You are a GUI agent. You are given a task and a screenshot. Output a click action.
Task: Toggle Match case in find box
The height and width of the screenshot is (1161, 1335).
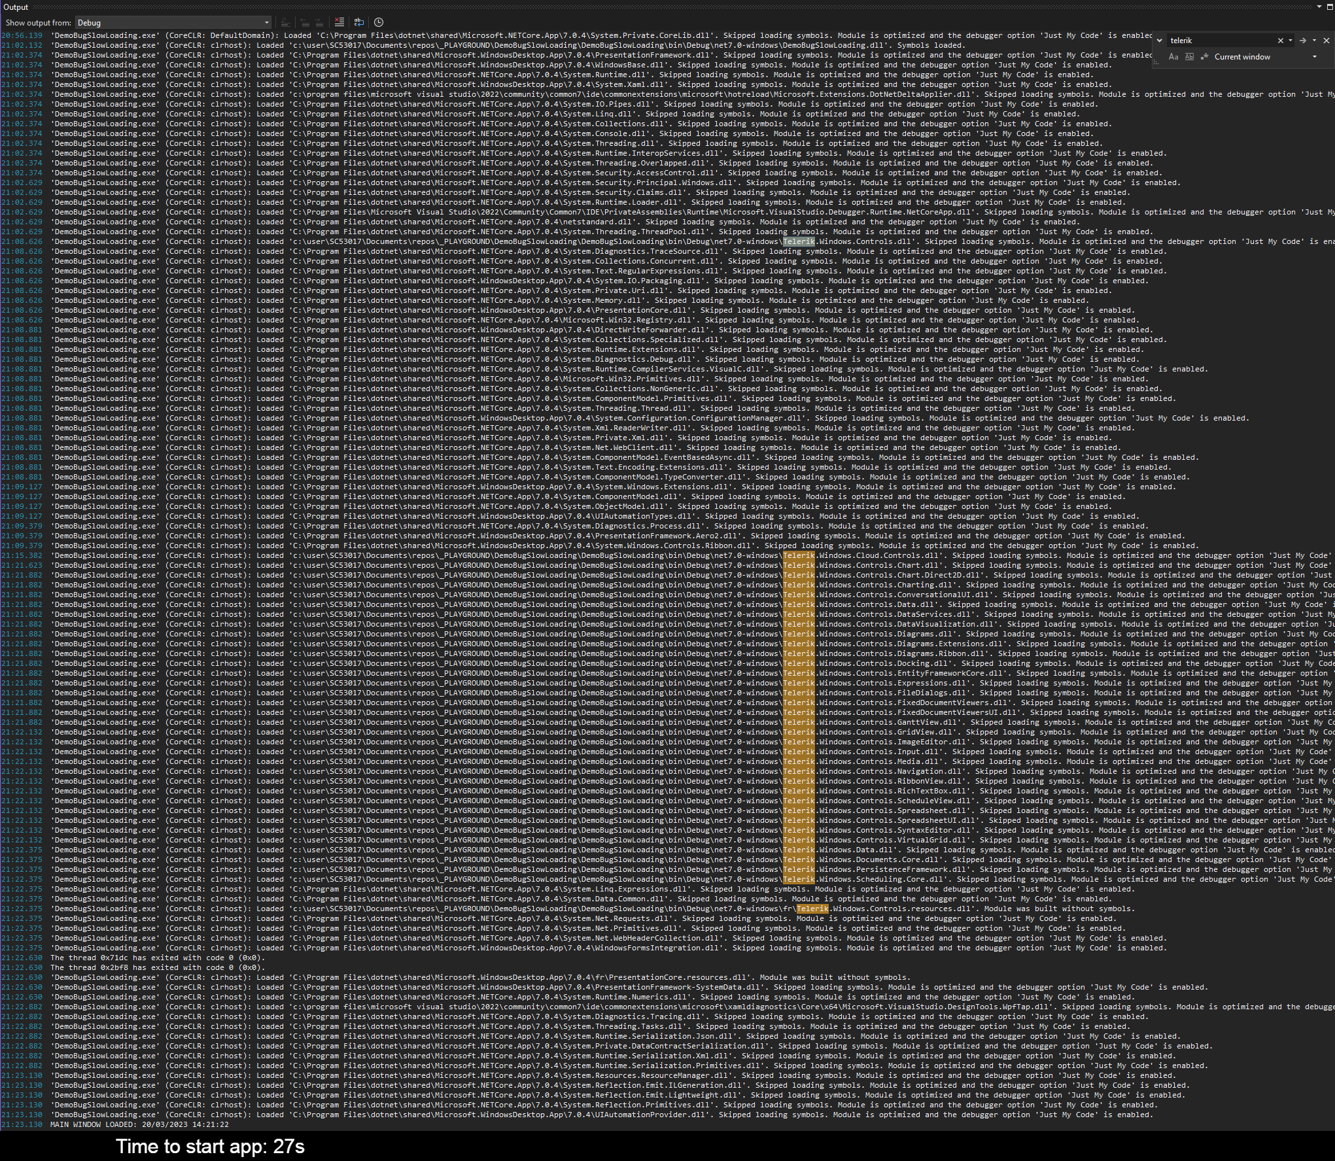tap(1173, 57)
